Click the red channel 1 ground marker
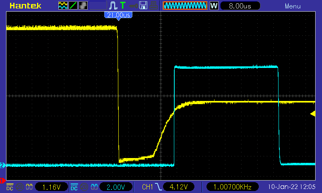The width and height of the screenshot is (322, 193). (2, 181)
